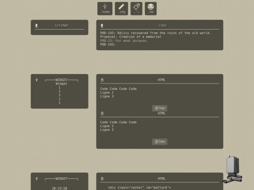Screen dimensions: 254x190
Task: Click the icon beside the Widget number list
Action: coord(37,80)
